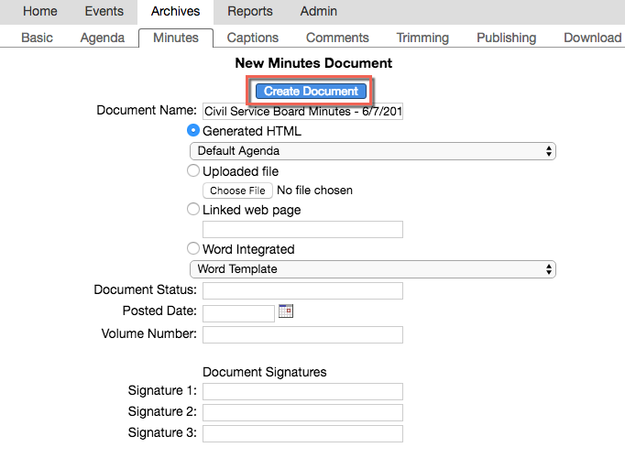
Task: Click the Choose File button
Action: coord(237,191)
